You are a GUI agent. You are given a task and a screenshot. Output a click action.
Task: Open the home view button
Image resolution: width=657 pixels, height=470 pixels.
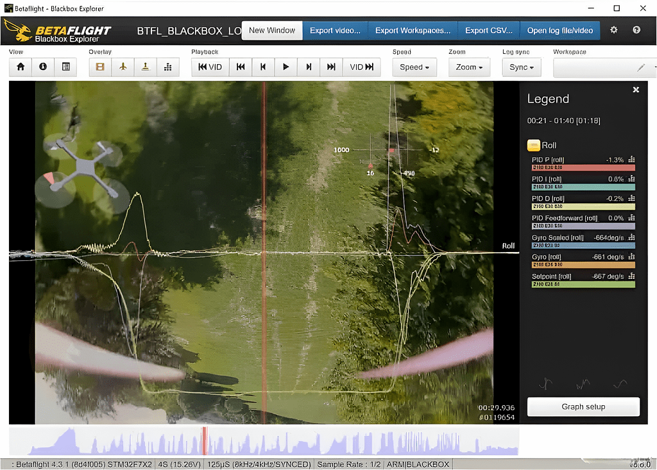(x=21, y=67)
